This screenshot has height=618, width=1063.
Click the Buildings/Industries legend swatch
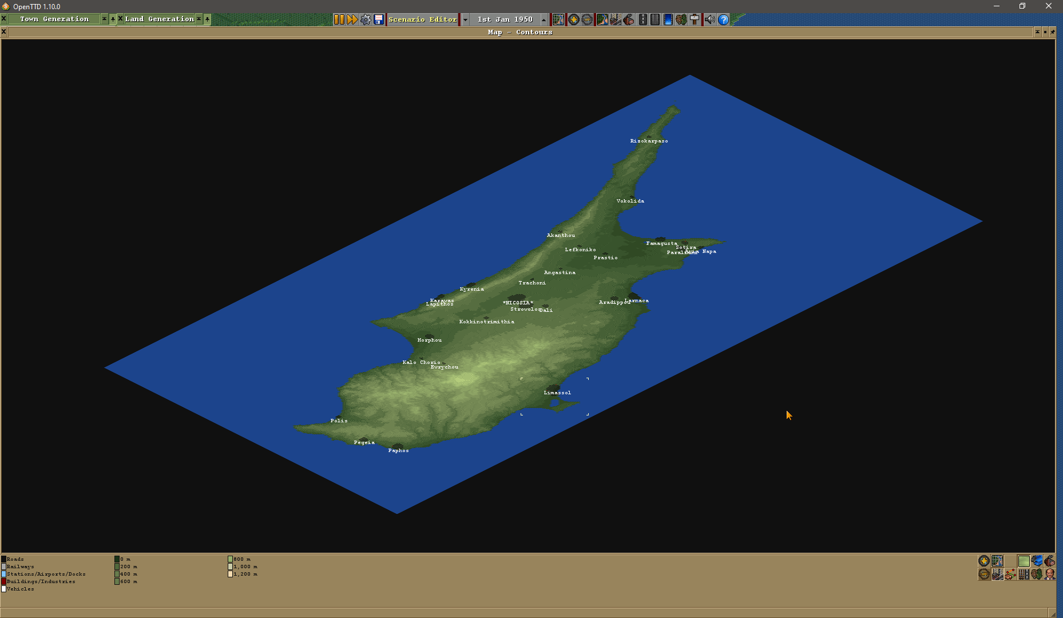click(x=3, y=581)
